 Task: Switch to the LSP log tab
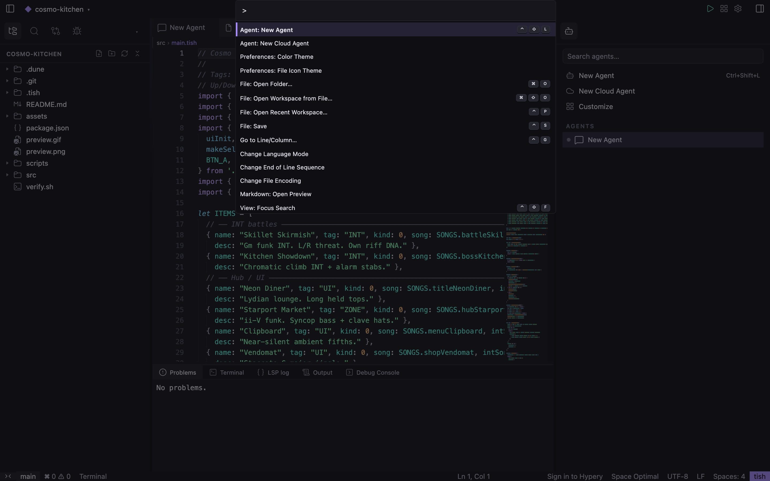click(273, 372)
